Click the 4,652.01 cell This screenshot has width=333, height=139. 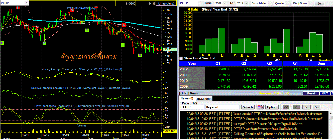click(x=295, y=86)
